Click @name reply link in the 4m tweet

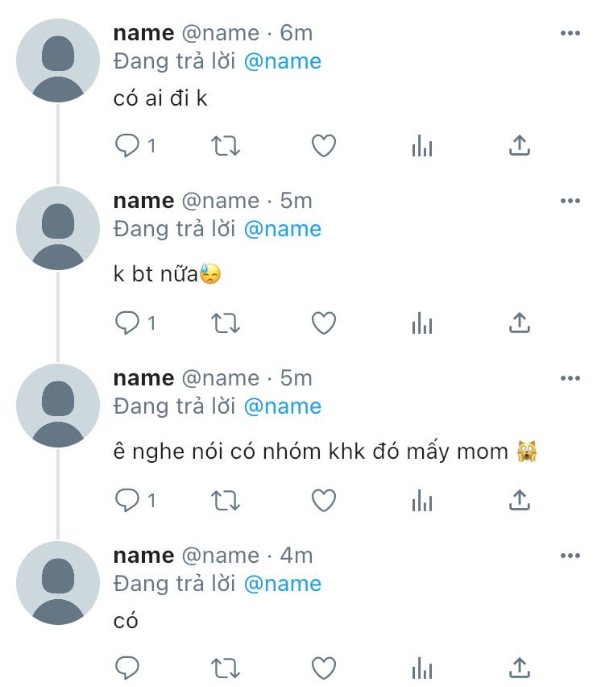point(282,584)
